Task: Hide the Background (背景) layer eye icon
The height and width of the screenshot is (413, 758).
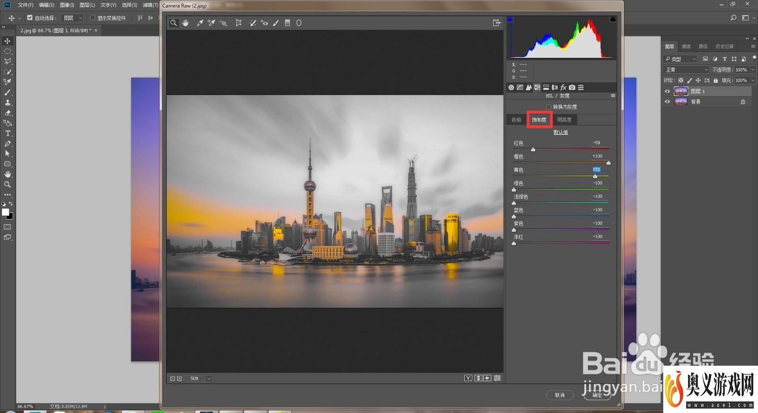Action: tap(667, 102)
